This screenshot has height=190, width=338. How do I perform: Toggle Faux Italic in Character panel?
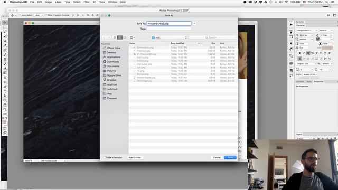click(x=304, y=53)
